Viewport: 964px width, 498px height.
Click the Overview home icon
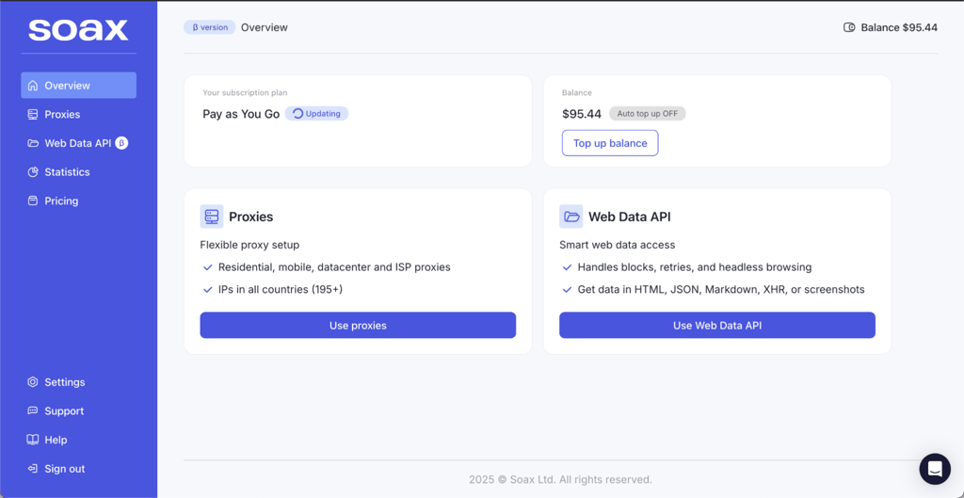coord(33,86)
